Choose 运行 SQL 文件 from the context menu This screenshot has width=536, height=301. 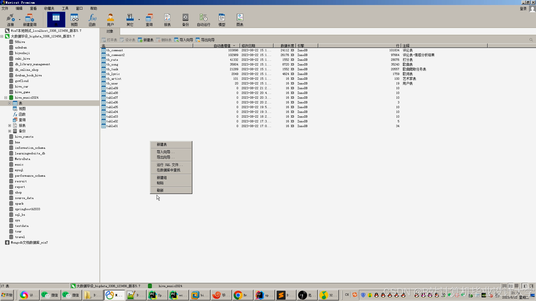[169, 165]
